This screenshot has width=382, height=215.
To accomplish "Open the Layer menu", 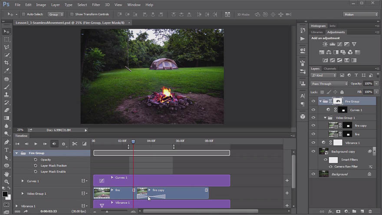I will [55, 5].
